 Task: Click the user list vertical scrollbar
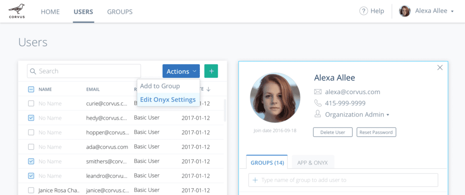tap(225, 110)
